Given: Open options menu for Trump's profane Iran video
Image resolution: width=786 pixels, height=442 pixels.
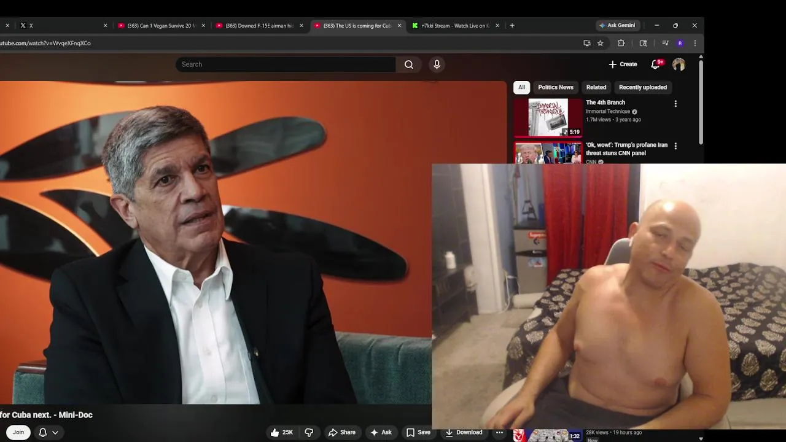Looking at the screenshot, I should [x=675, y=146].
